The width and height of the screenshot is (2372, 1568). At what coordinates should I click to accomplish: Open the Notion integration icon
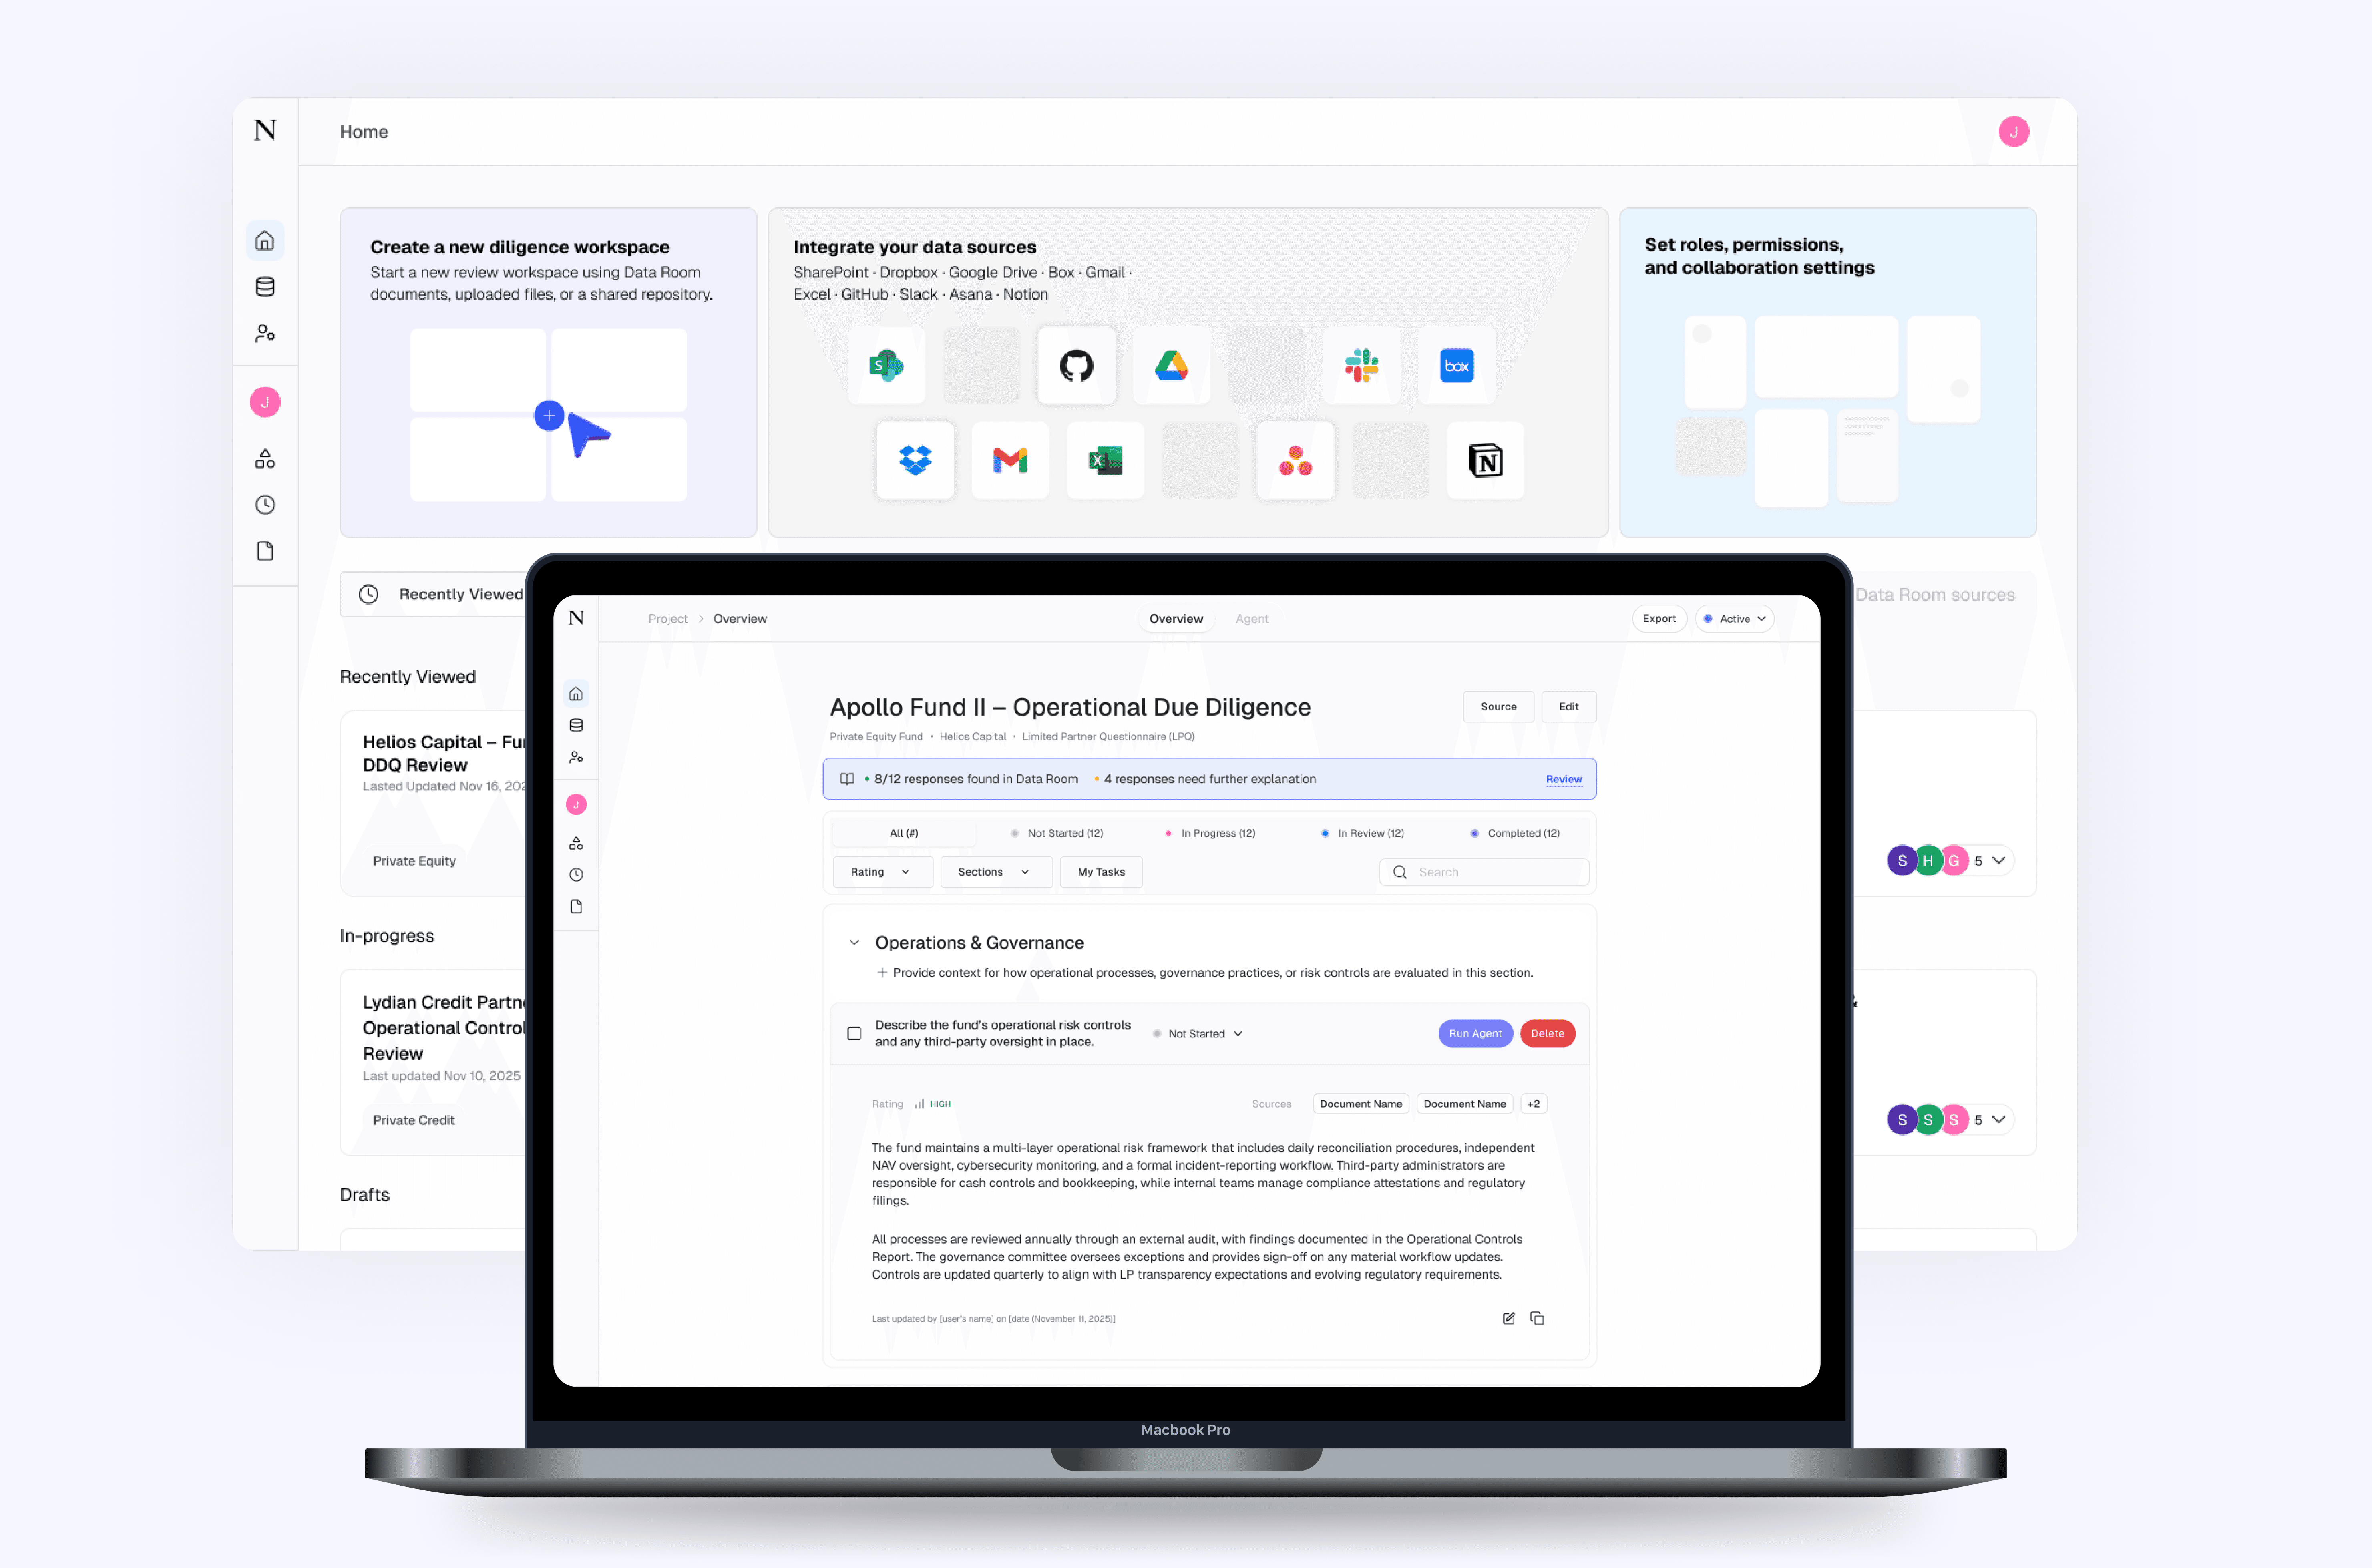(1485, 461)
